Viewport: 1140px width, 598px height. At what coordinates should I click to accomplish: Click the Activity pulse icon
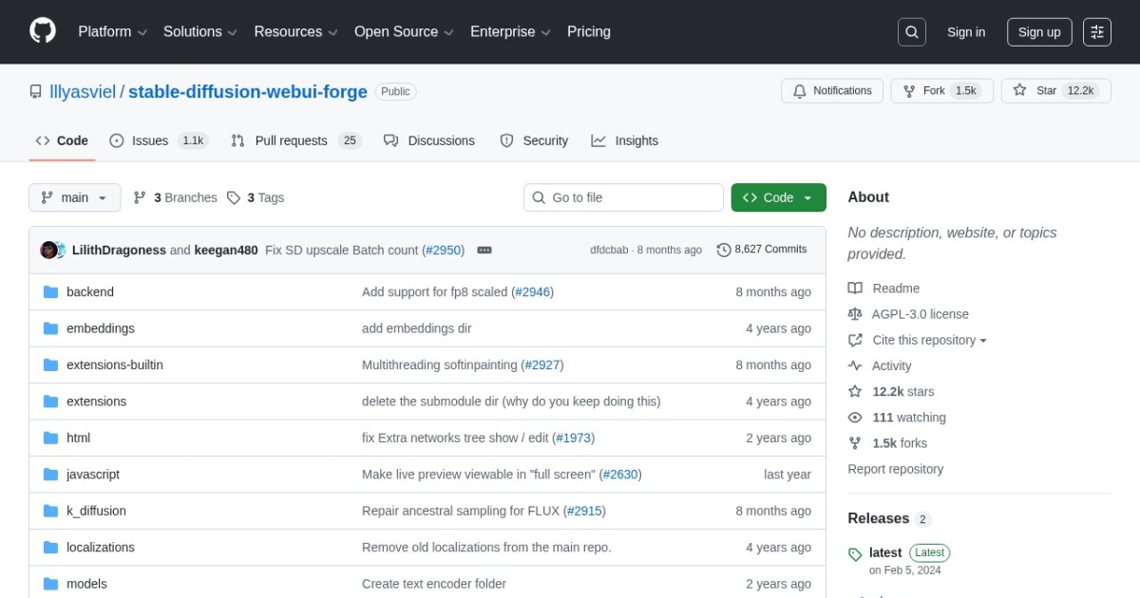[856, 365]
